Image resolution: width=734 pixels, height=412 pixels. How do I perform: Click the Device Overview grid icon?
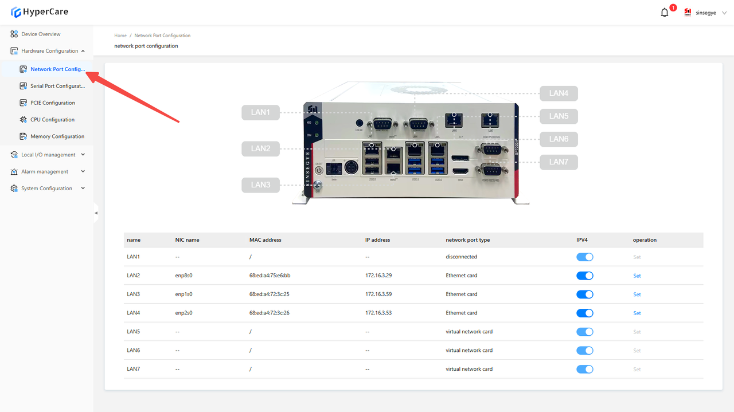(x=14, y=34)
